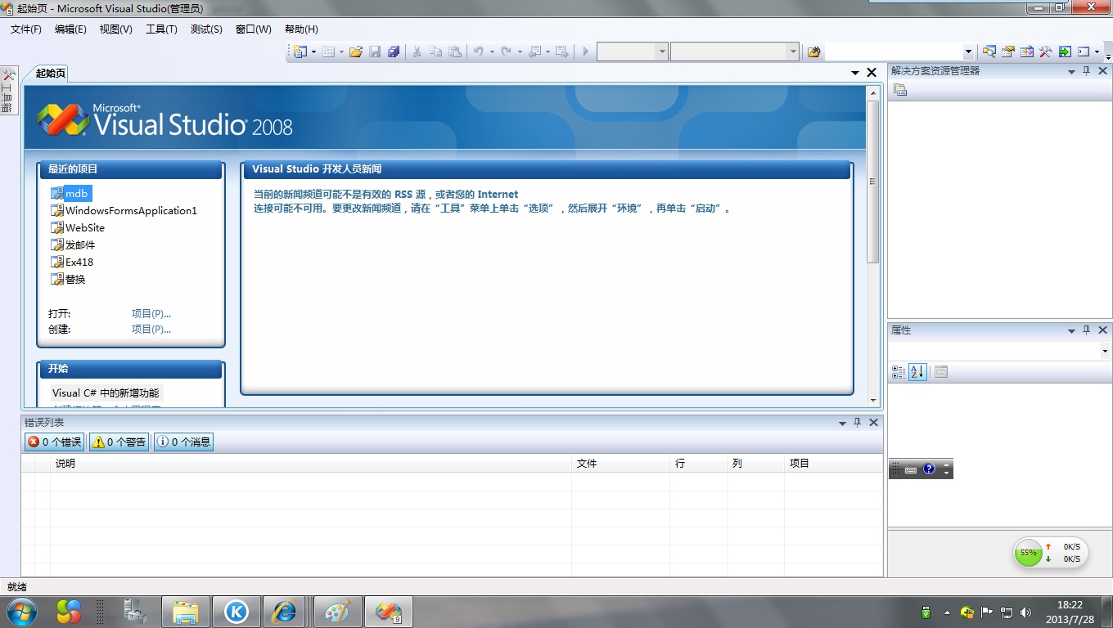Open Error List window position dropdown
The width and height of the screenshot is (1113, 628).
tap(842, 423)
